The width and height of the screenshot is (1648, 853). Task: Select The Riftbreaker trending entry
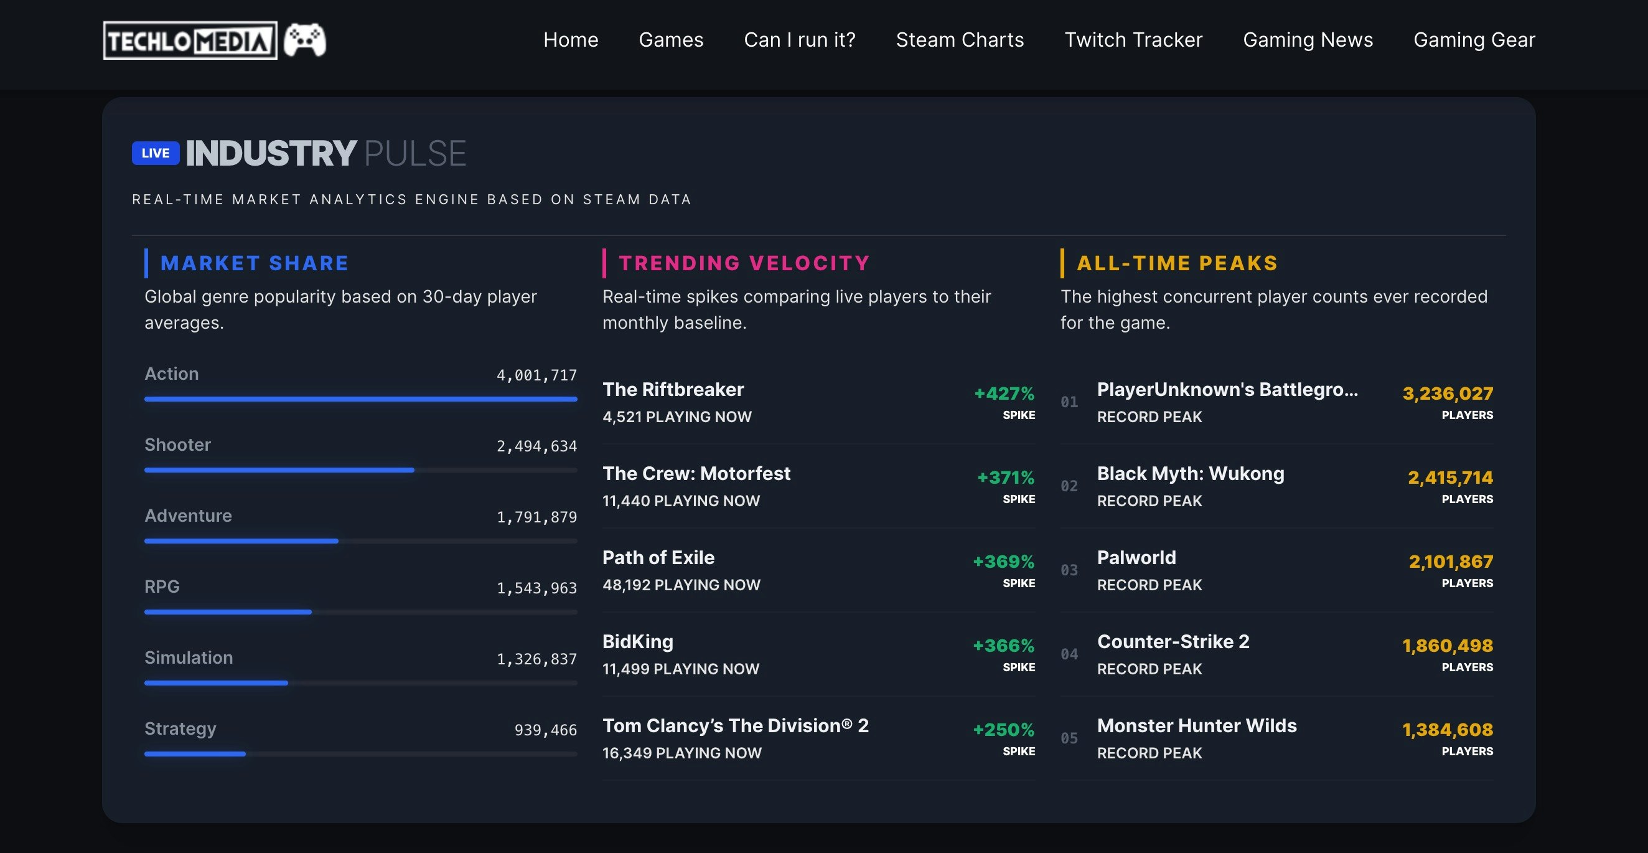tap(673, 390)
